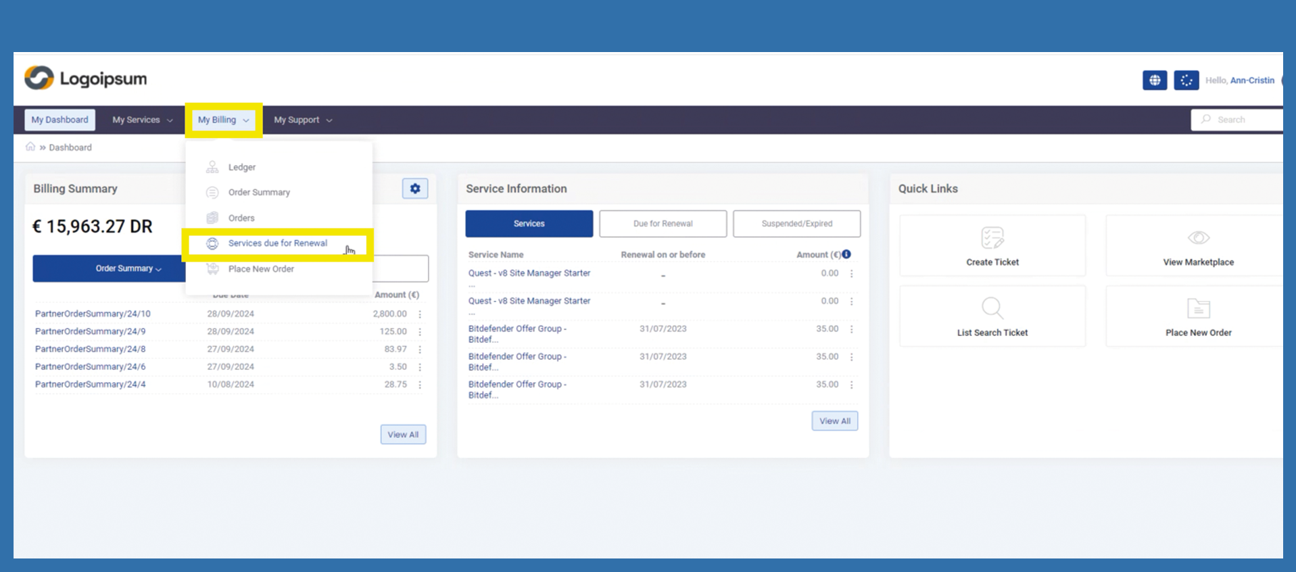The height and width of the screenshot is (572, 1296).
Task: Open the Order Summary dropdown button
Action: 110,268
